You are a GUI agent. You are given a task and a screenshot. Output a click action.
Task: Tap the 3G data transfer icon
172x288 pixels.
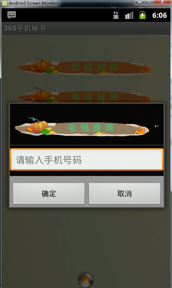[115, 15]
